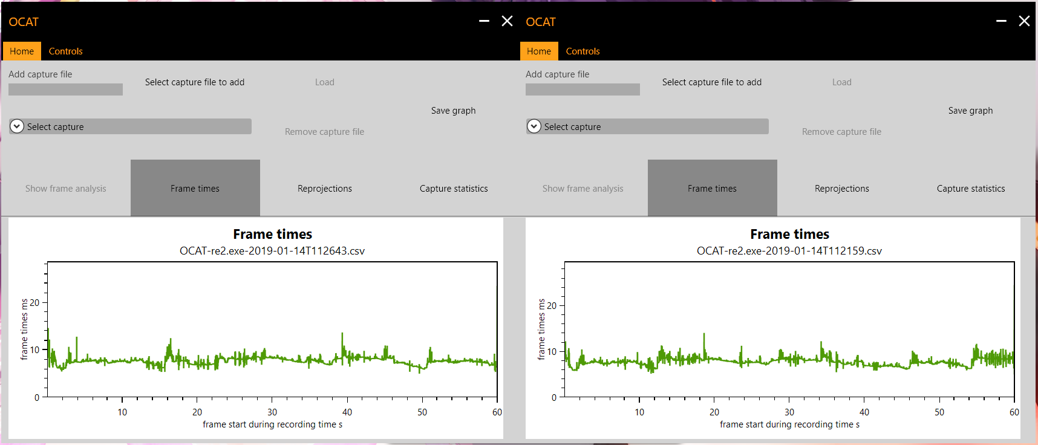
Task: Expand Select capture dropdown in left window
Action: click(x=130, y=126)
